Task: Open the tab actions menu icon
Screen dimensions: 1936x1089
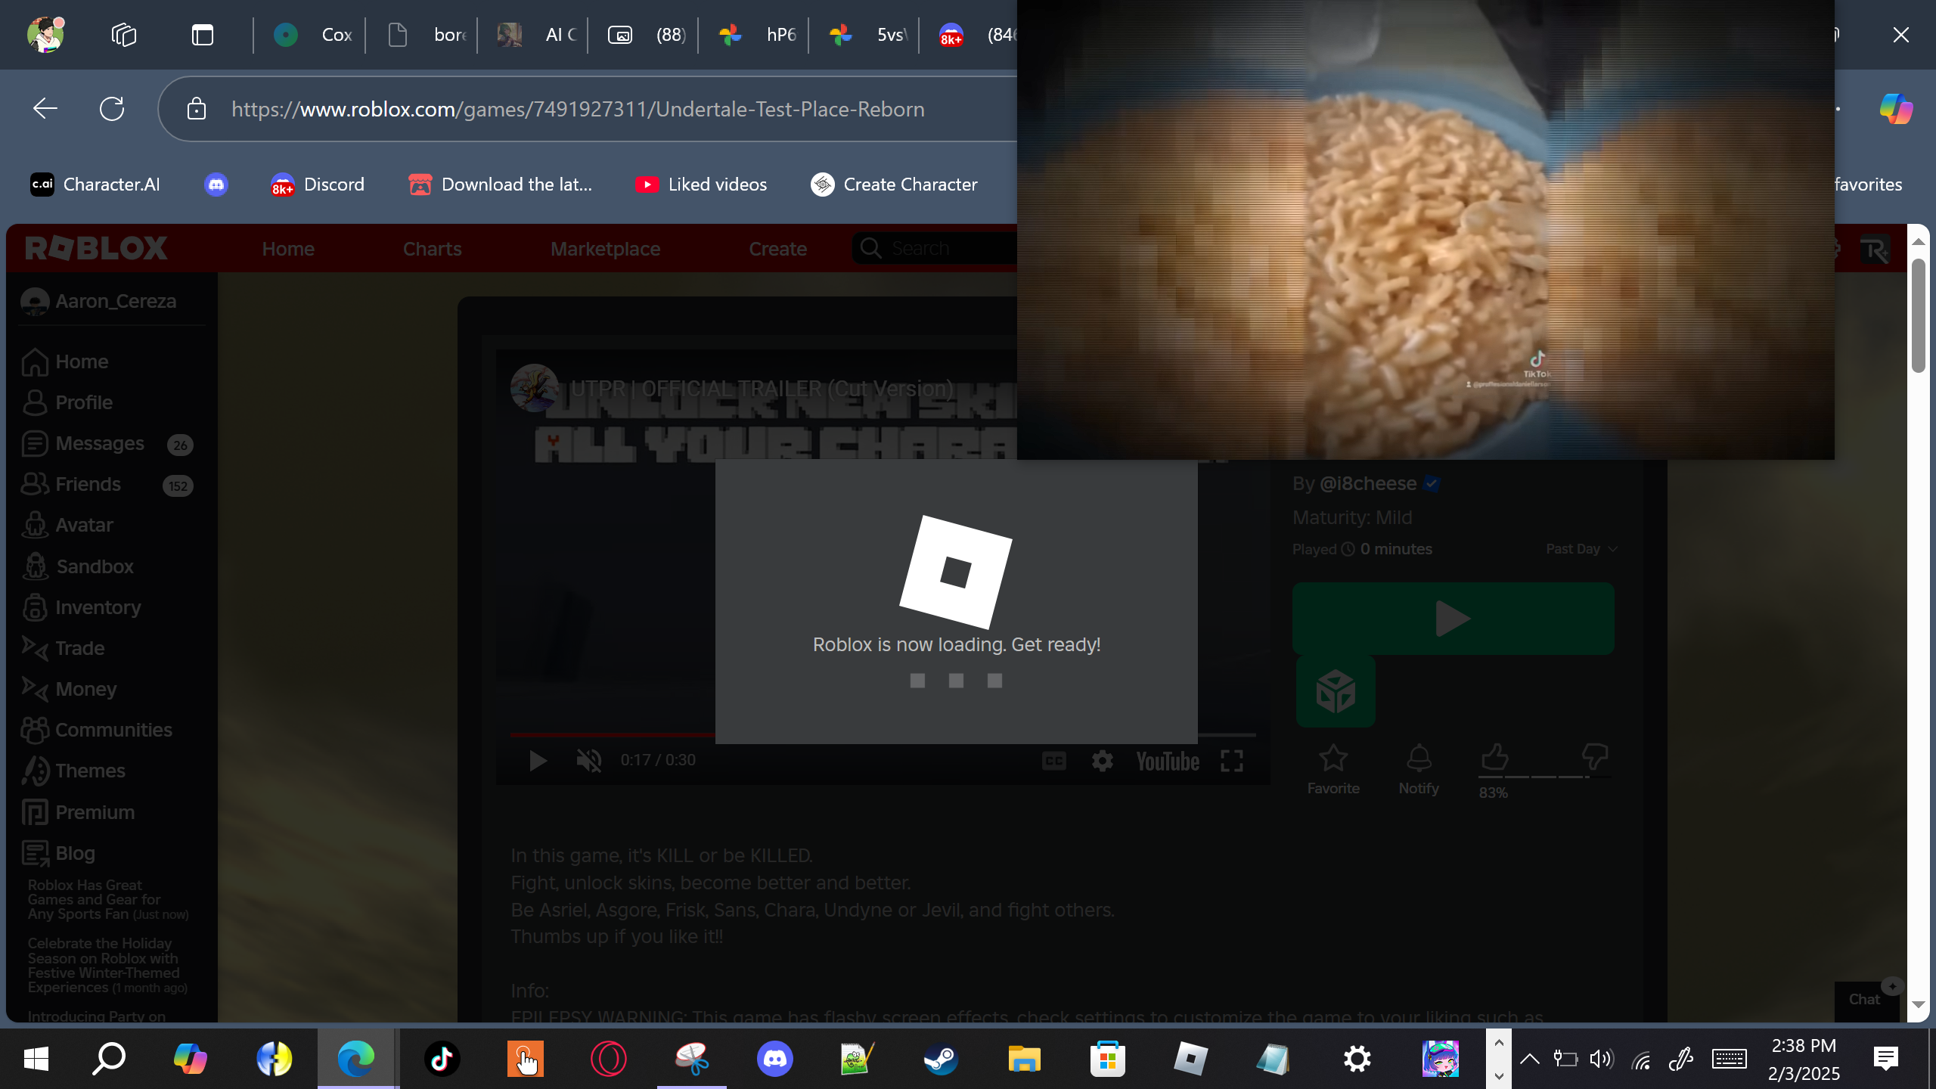Action: pyautogui.click(x=202, y=35)
